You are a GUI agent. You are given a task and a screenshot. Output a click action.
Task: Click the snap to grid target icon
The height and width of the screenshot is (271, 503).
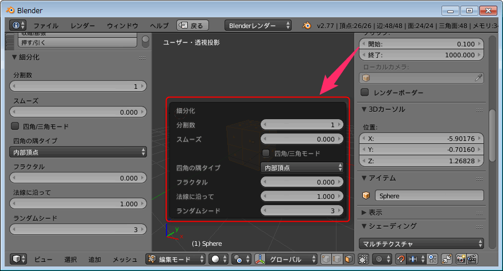[433, 259]
